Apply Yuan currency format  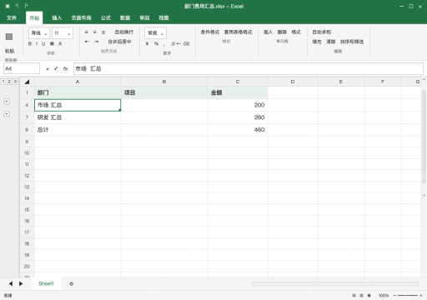tap(147, 43)
